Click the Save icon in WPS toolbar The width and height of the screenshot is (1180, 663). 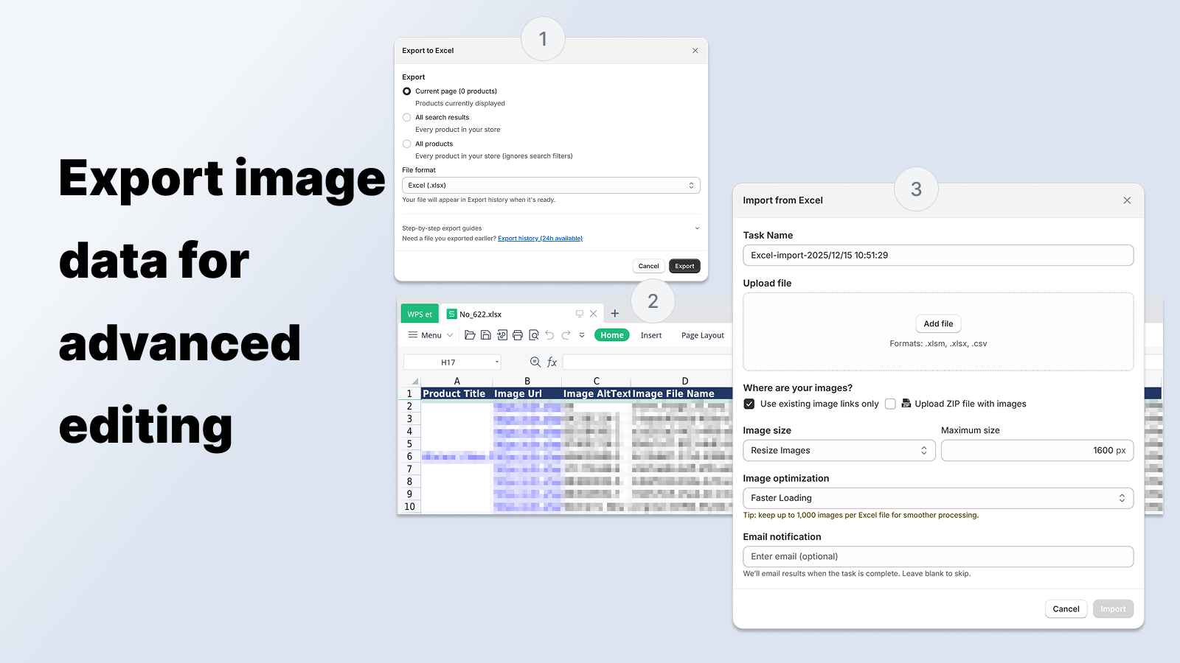[x=486, y=335]
